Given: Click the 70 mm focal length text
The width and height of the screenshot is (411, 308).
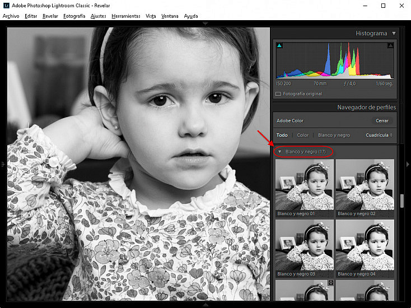Looking at the screenshot, I should 320,83.
